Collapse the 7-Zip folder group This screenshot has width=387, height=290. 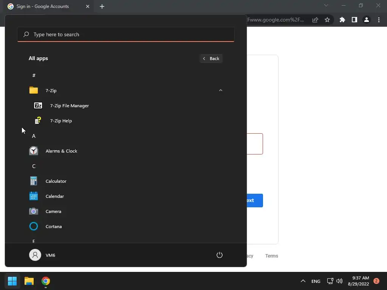[x=221, y=91]
